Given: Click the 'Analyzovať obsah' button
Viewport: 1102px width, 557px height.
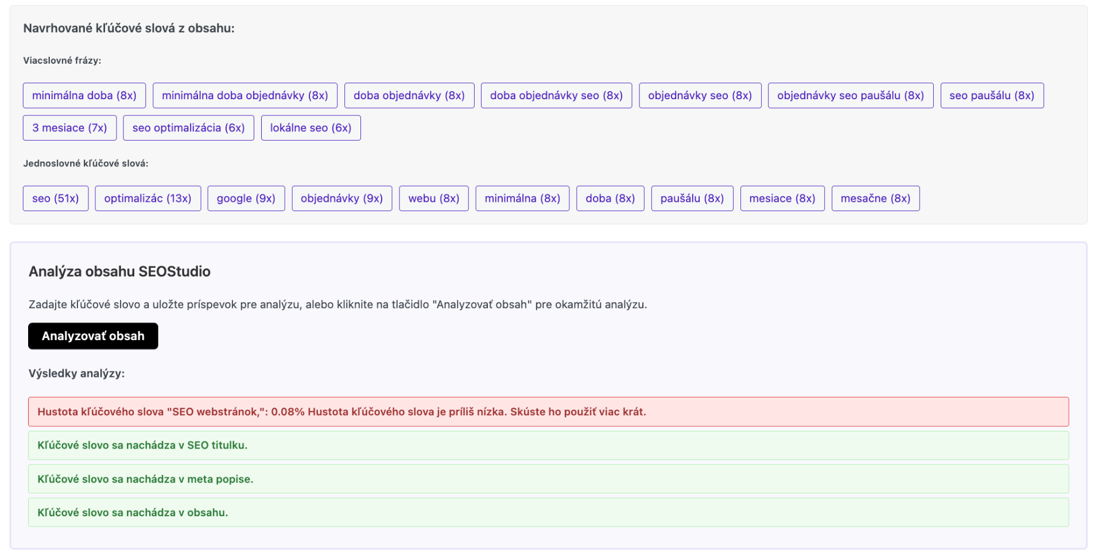Looking at the screenshot, I should pos(93,336).
